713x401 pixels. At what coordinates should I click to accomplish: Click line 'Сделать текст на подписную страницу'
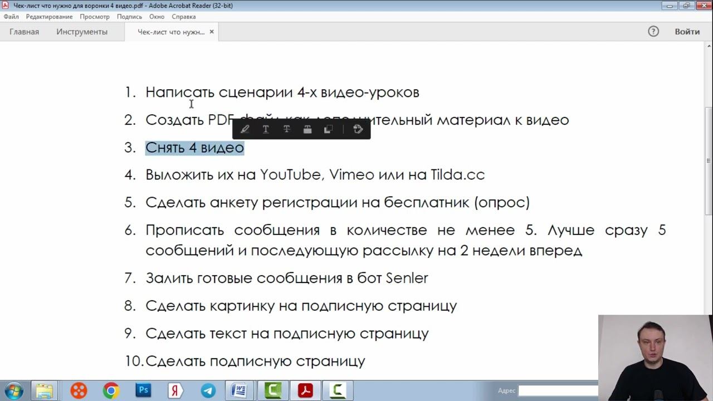(287, 334)
